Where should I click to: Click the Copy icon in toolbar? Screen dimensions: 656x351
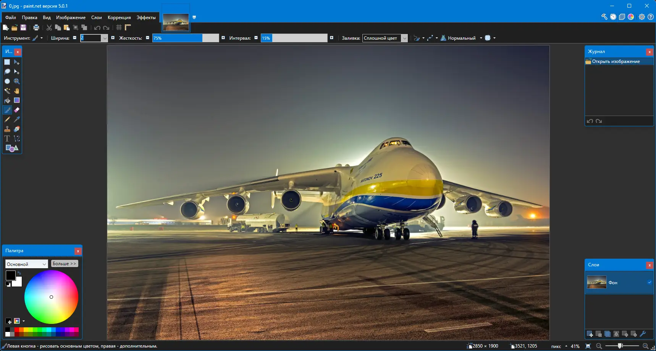coord(58,27)
